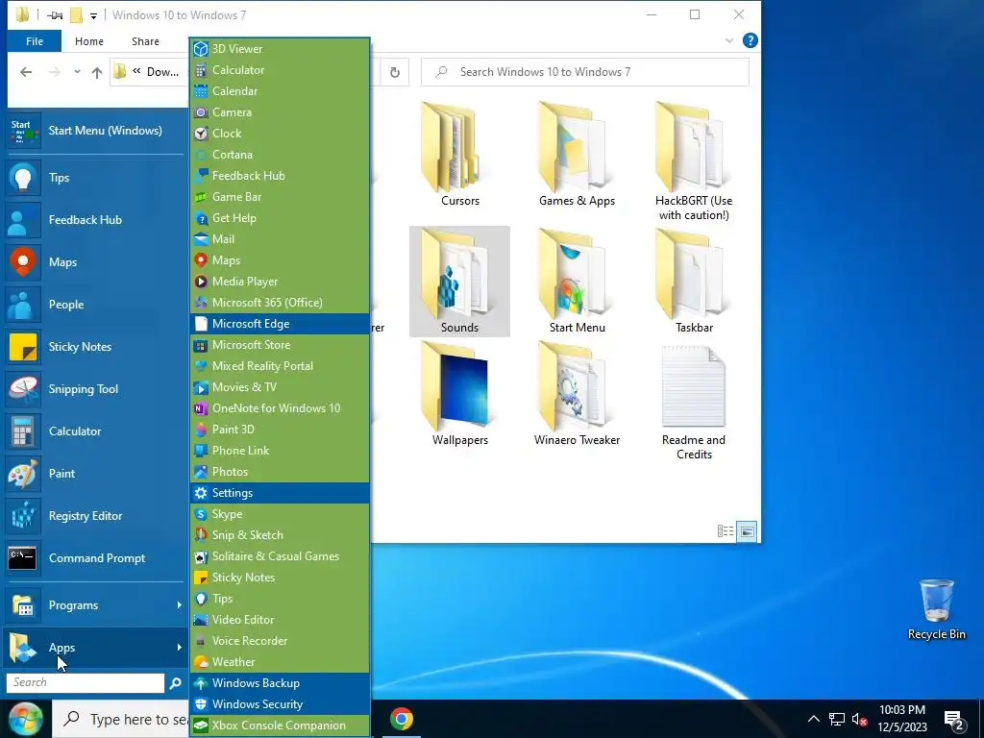Viewport: 984px width, 738px height.
Task: Open Voice Recorder entry
Action: click(280, 641)
